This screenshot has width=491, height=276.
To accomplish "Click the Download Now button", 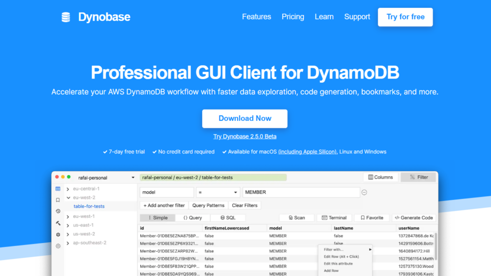I will (x=244, y=118).
